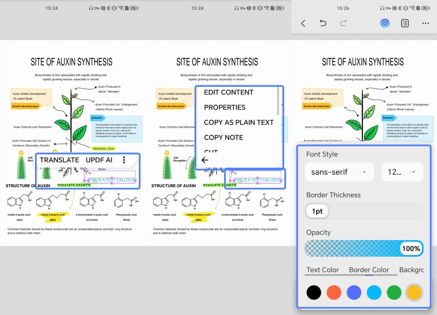Click the context menu scrollbar beside EDIT CONTENT
The image size is (437, 315).
(x=278, y=100)
